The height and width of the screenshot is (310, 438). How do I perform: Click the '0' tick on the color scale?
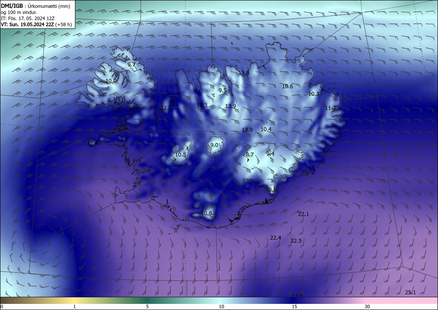pyautogui.click(x=2, y=307)
